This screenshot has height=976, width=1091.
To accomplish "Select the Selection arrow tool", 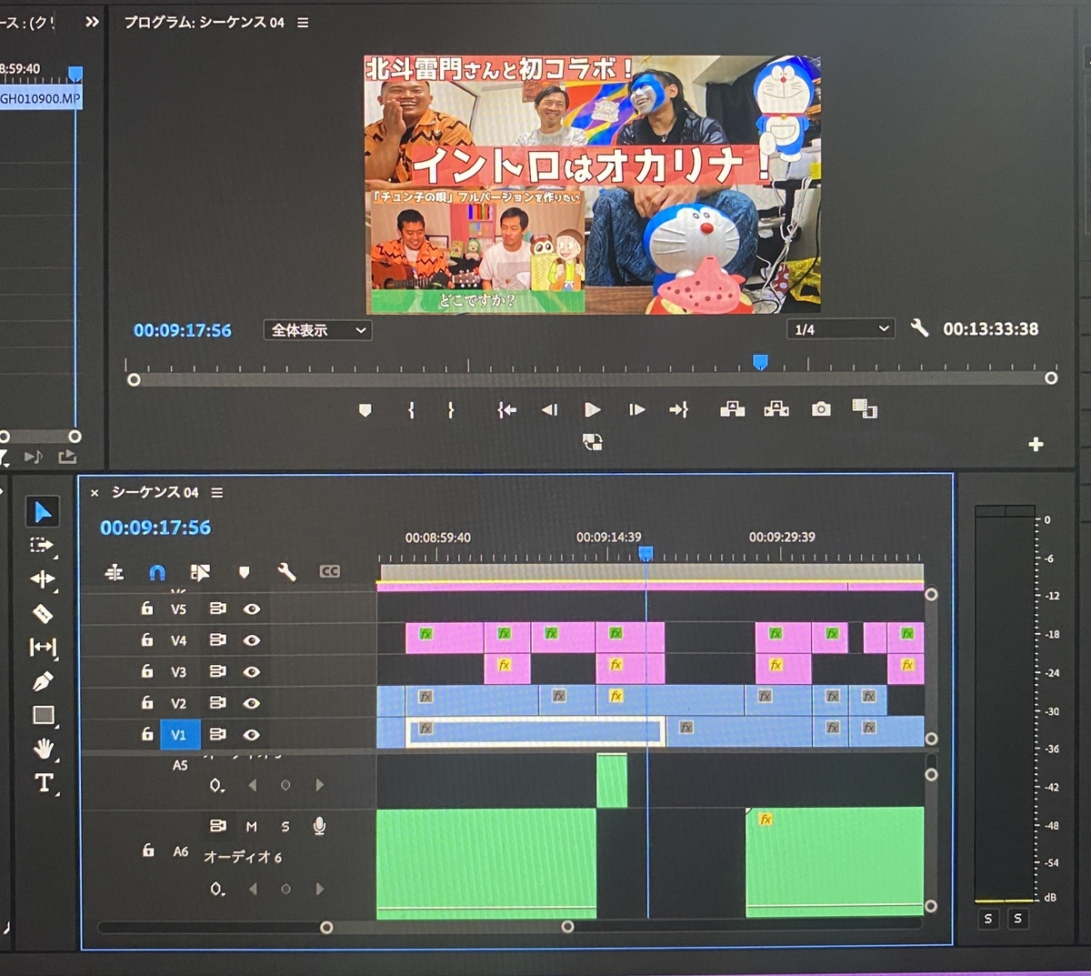I will coord(43,512).
